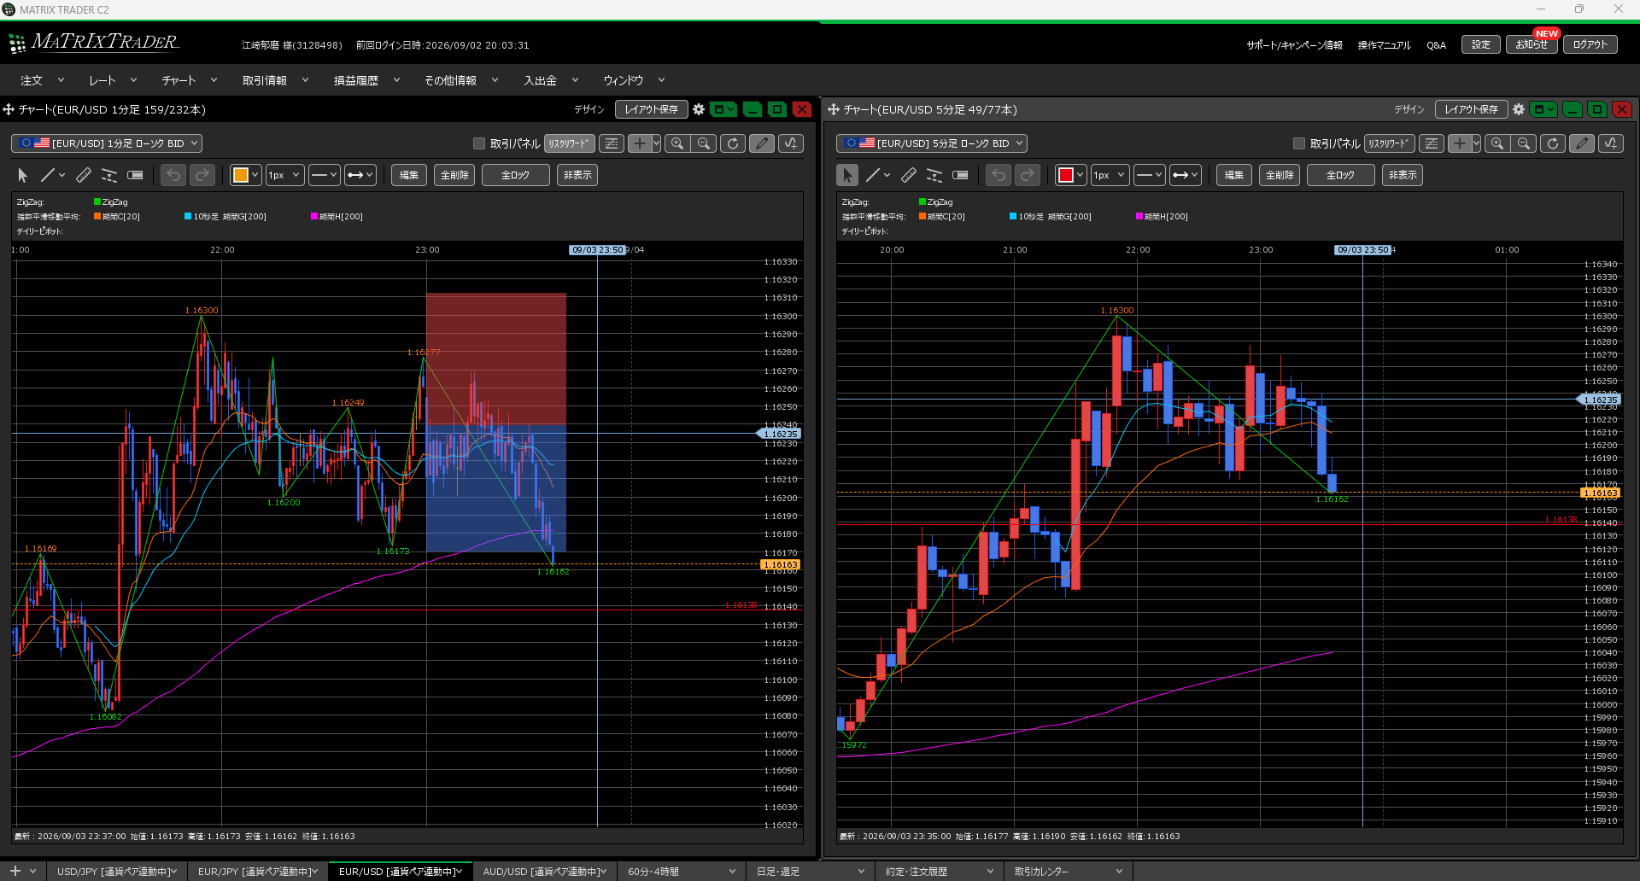Pick ruler measure tool in 5-minute chart
1640x881 pixels.
tap(909, 175)
